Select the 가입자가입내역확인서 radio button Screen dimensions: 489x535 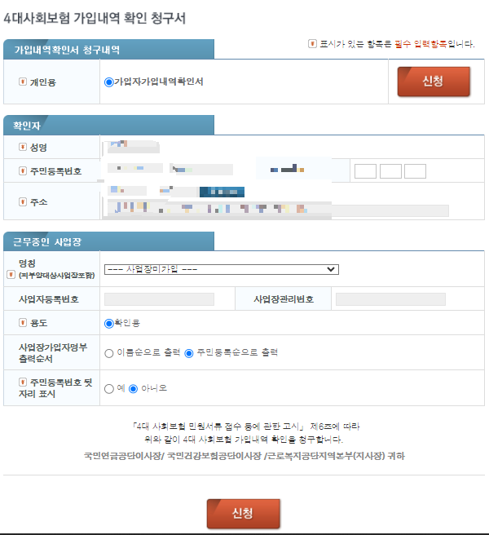(108, 82)
